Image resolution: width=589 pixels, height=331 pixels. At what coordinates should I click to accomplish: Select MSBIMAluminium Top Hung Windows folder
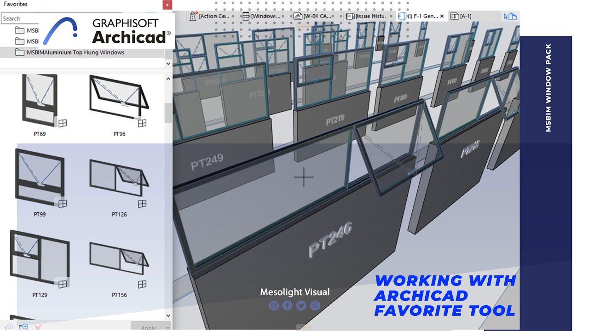tap(82, 52)
